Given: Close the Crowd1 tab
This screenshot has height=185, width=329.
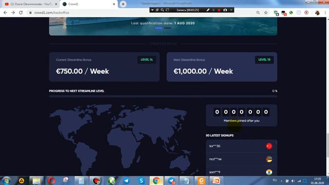Looking at the screenshot, I should (114, 4).
